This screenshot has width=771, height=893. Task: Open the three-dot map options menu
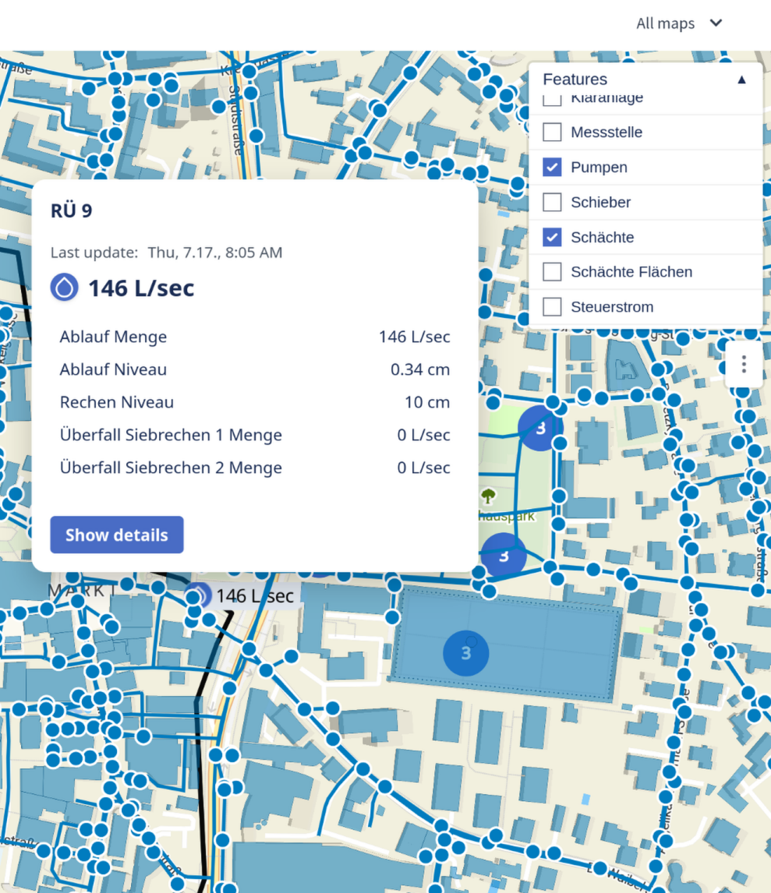point(743,364)
